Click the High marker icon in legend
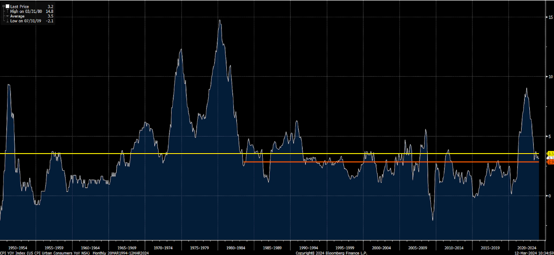The width and height of the screenshot is (554, 255). coord(8,11)
